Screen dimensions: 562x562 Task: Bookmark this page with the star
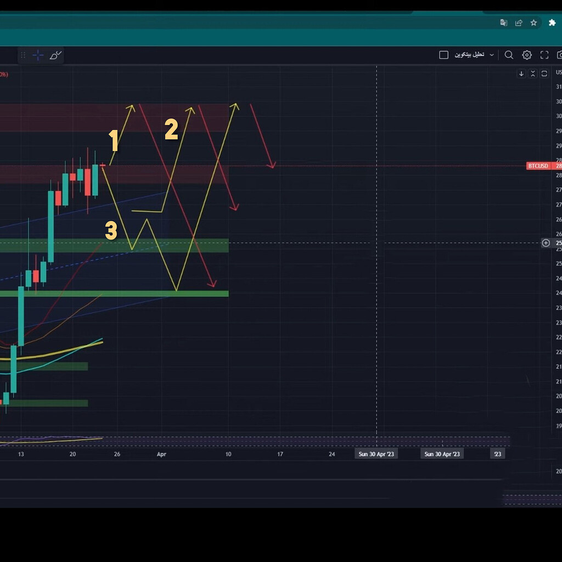pyautogui.click(x=533, y=23)
